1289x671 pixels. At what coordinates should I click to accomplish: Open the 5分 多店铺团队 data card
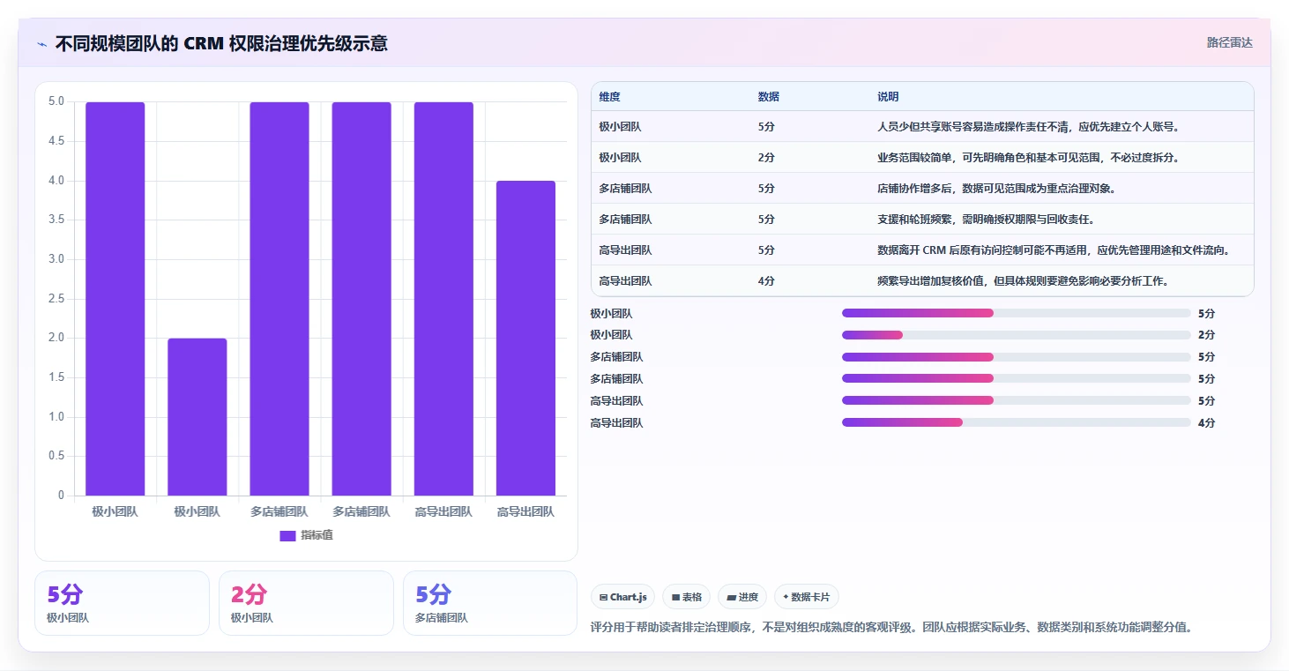pos(490,603)
